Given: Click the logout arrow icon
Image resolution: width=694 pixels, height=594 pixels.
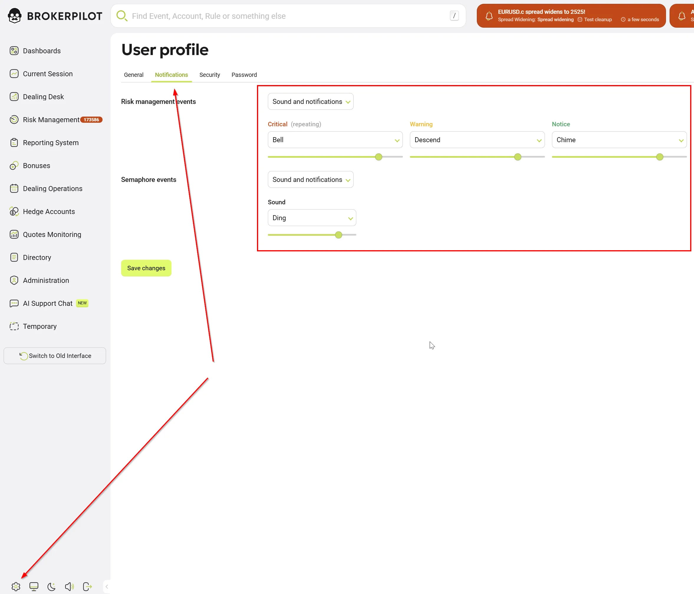Looking at the screenshot, I should (x=87, y=586).
